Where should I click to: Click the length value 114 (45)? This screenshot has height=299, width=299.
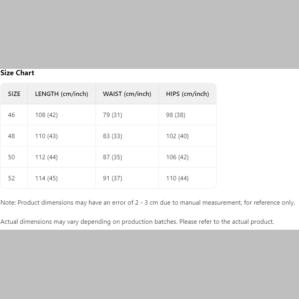point(46,178)
